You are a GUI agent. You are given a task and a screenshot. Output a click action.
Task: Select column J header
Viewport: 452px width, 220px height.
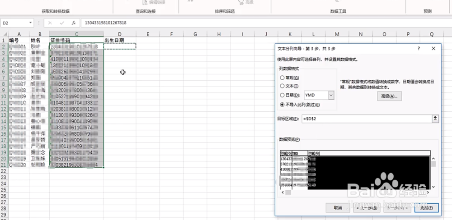point(266,34)
